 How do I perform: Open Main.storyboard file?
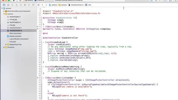coord(16,33)
